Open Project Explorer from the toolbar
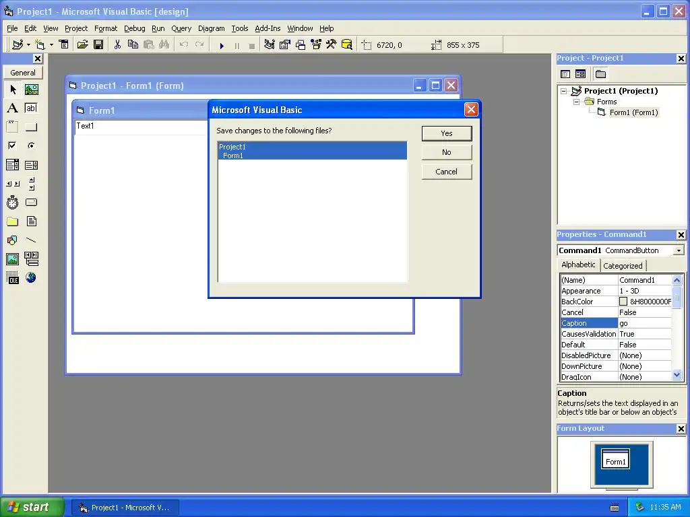 click(x=270, y=45)
